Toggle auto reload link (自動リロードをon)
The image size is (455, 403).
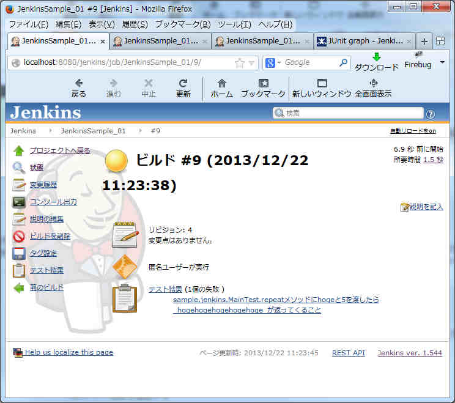[x=413, y=131]
